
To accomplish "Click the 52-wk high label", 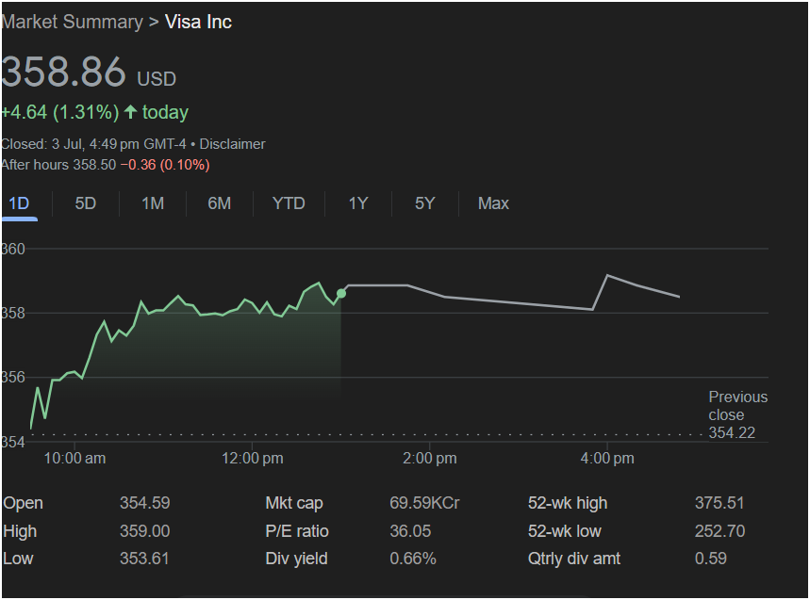I will coord(568,503).
